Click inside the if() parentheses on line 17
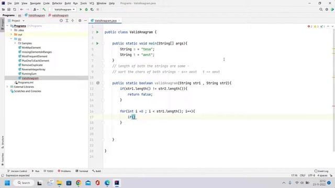This screenshot has height=188, width=335. click(133, 117)
